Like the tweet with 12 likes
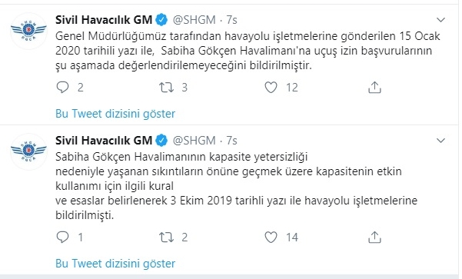Screen dimensions: 462x279 271,88
